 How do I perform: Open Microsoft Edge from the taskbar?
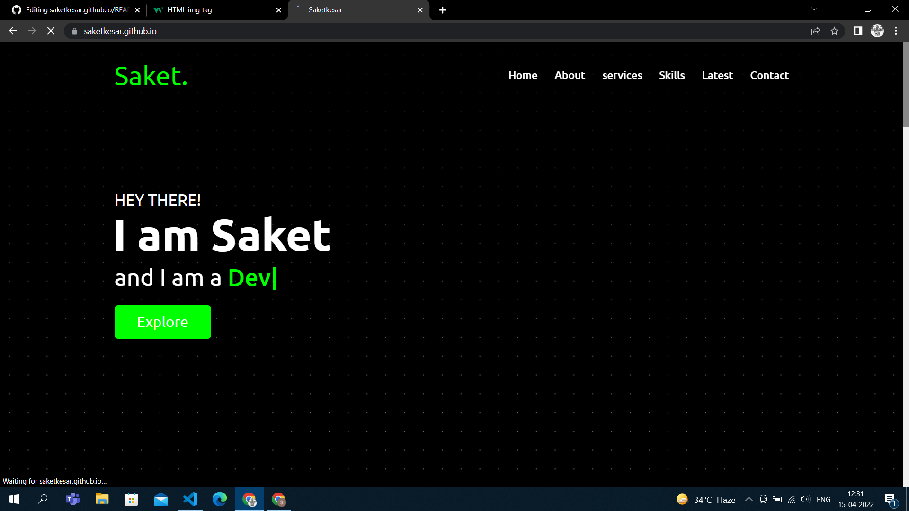click(x=220, y=499)
